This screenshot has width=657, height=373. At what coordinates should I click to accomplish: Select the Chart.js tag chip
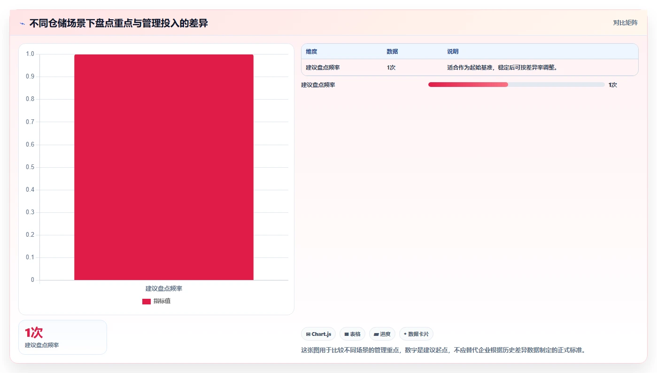click(318, 334)
